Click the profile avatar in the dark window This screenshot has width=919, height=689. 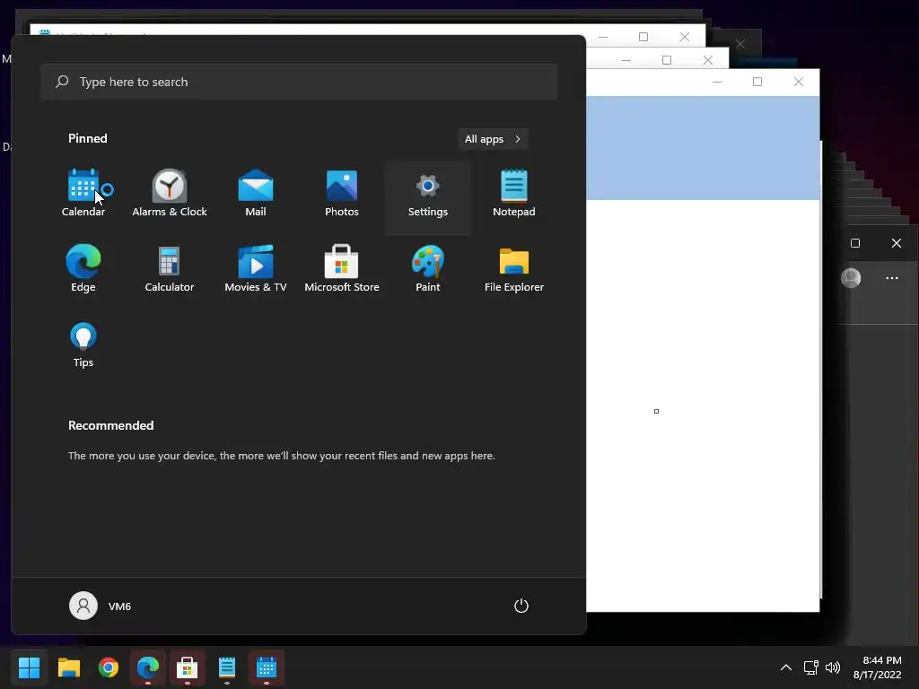tap(851, 278)
